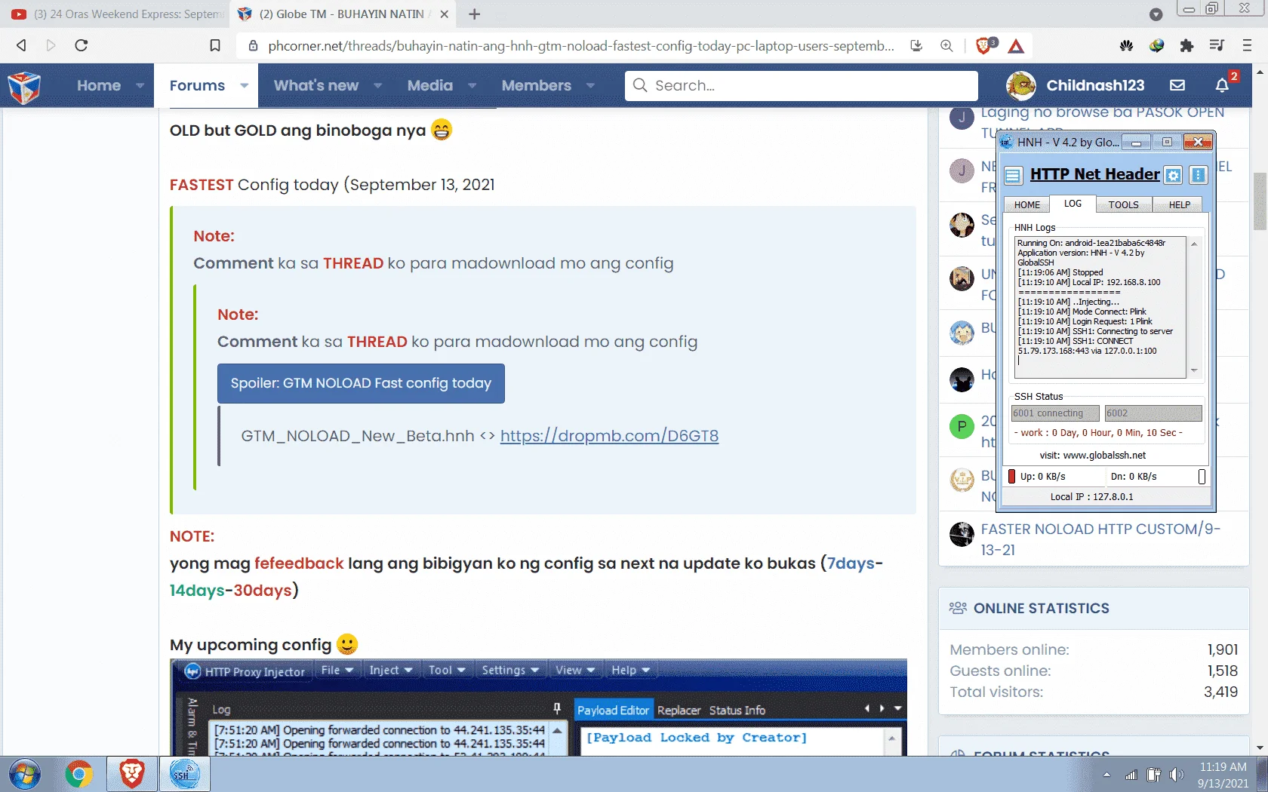Open the TOOLS tab in HNH

pyautogui.click(x=1123, y=205)
